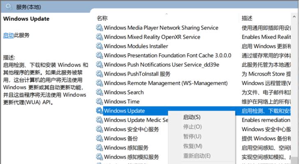Select the Windows Time service
The height and width of the screenshot is (164, 299).
tap(122, 102)
